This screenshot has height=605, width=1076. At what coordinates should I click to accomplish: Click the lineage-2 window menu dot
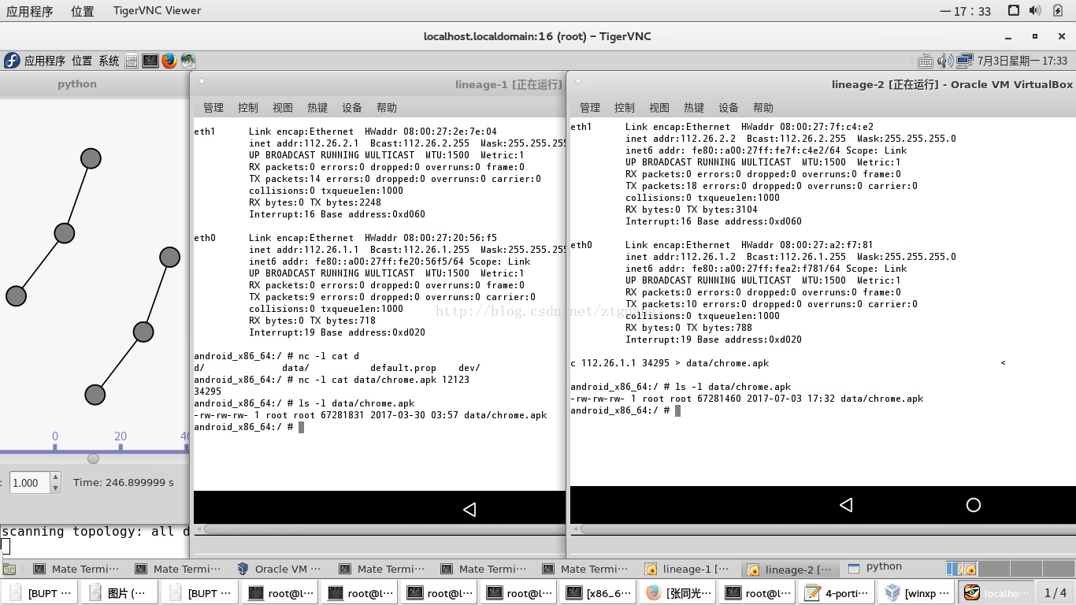click(578, 80)
